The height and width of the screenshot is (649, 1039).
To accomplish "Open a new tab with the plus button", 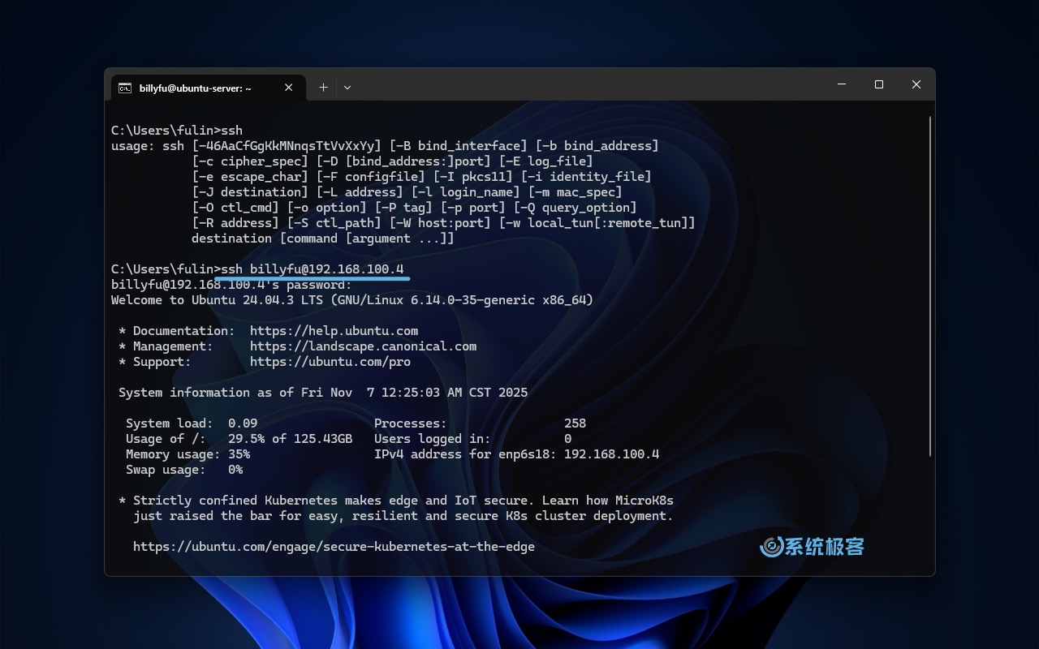I will pos(323,87).
